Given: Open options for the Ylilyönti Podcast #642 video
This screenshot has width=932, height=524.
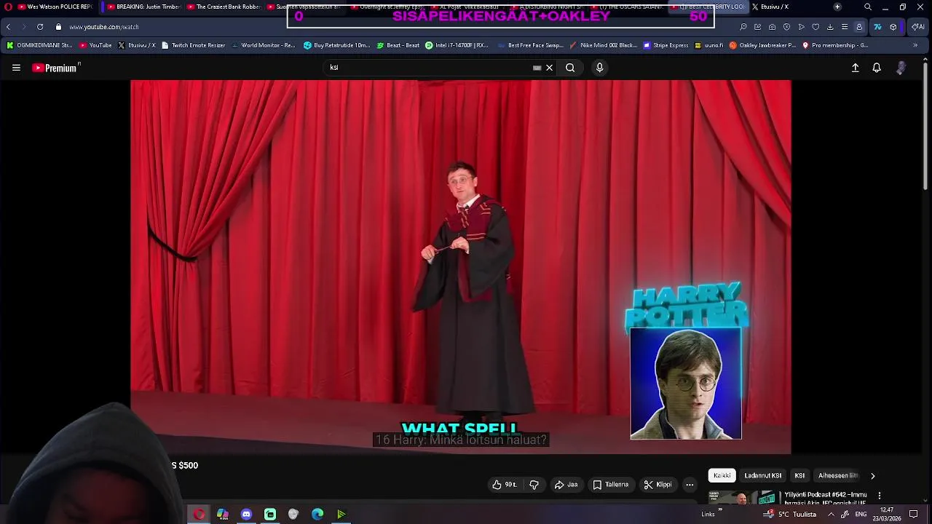Looking at the screenshot, I should [880, 496].
